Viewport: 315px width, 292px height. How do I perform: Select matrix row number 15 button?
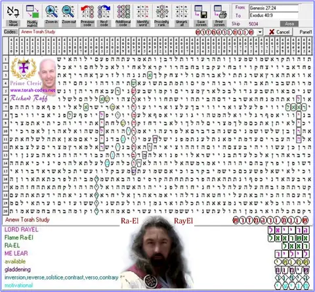6,171
